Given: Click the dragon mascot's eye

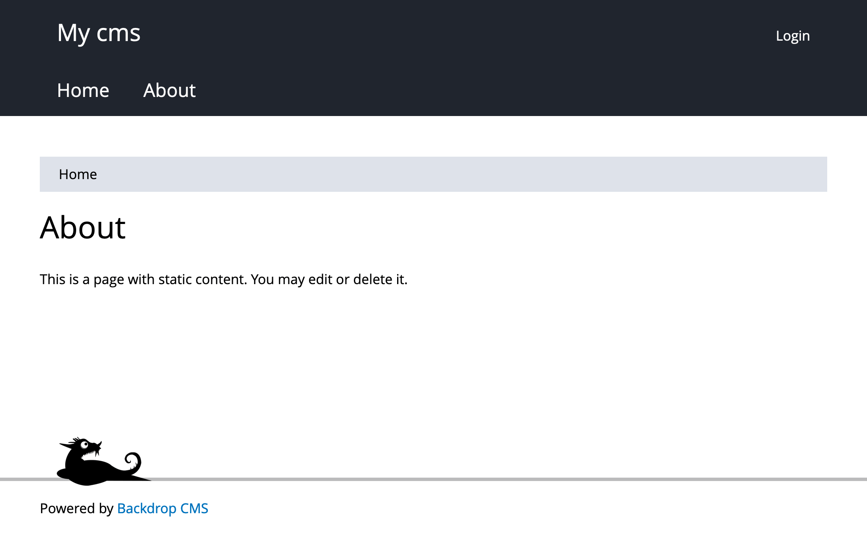Looking at the screenshot, I should (x=84, y=445).
